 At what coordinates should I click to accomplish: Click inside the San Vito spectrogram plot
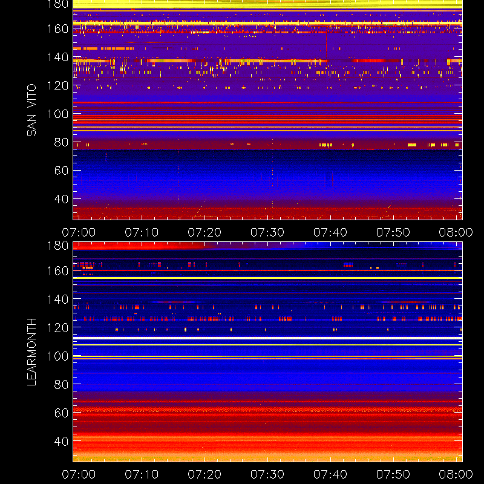coord(267,110)
